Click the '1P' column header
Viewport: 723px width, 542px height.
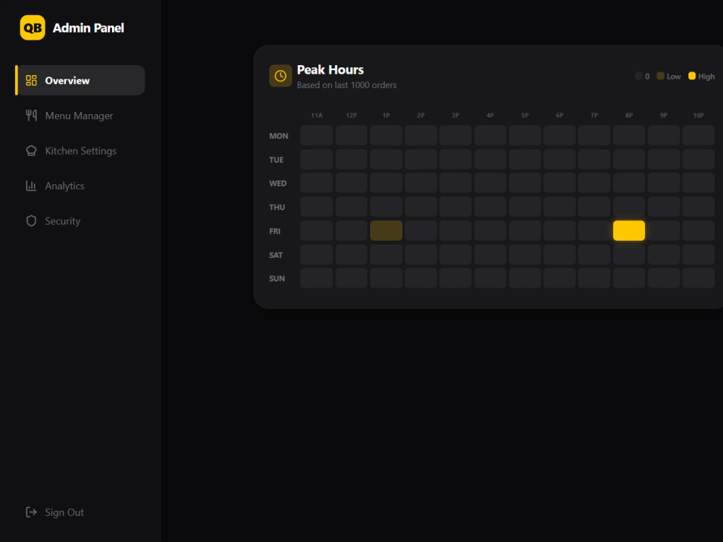386,115
